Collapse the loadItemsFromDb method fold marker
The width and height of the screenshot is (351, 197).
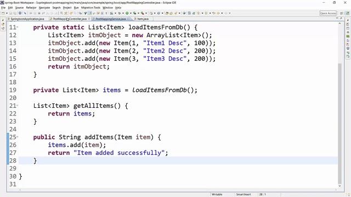[18, 27]
